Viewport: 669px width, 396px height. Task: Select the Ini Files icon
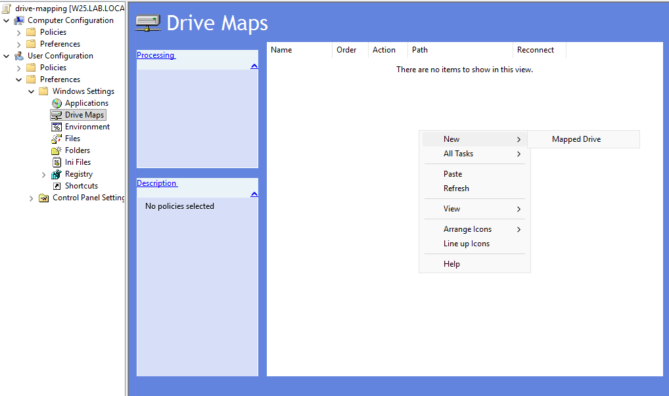(x=57, y=162)
